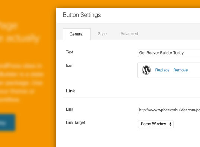Click the Icon field label
Screen dimensions: 200x147
70,65
